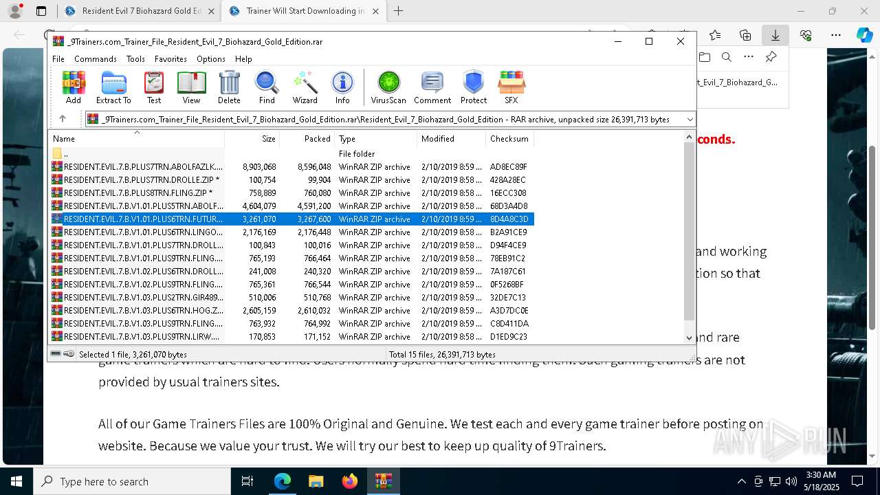The width and height of the screenshot is (880, 495).
Task: Sort file list by Modified column
Action: coord(451,138)
